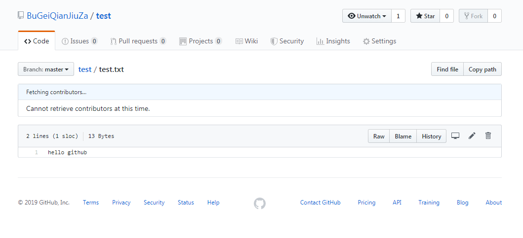Open the Pricing footer link

pyautogui.click(x=366, y=203)
